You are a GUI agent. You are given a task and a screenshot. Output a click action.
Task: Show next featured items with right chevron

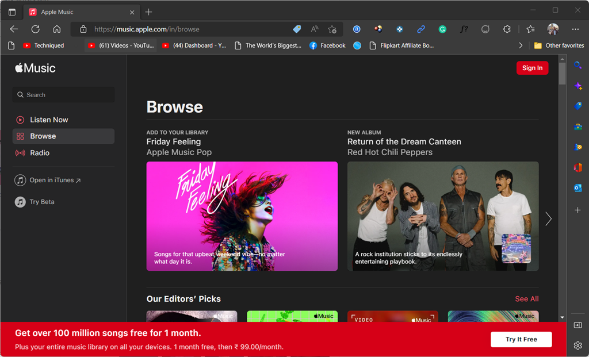point(548,218)
